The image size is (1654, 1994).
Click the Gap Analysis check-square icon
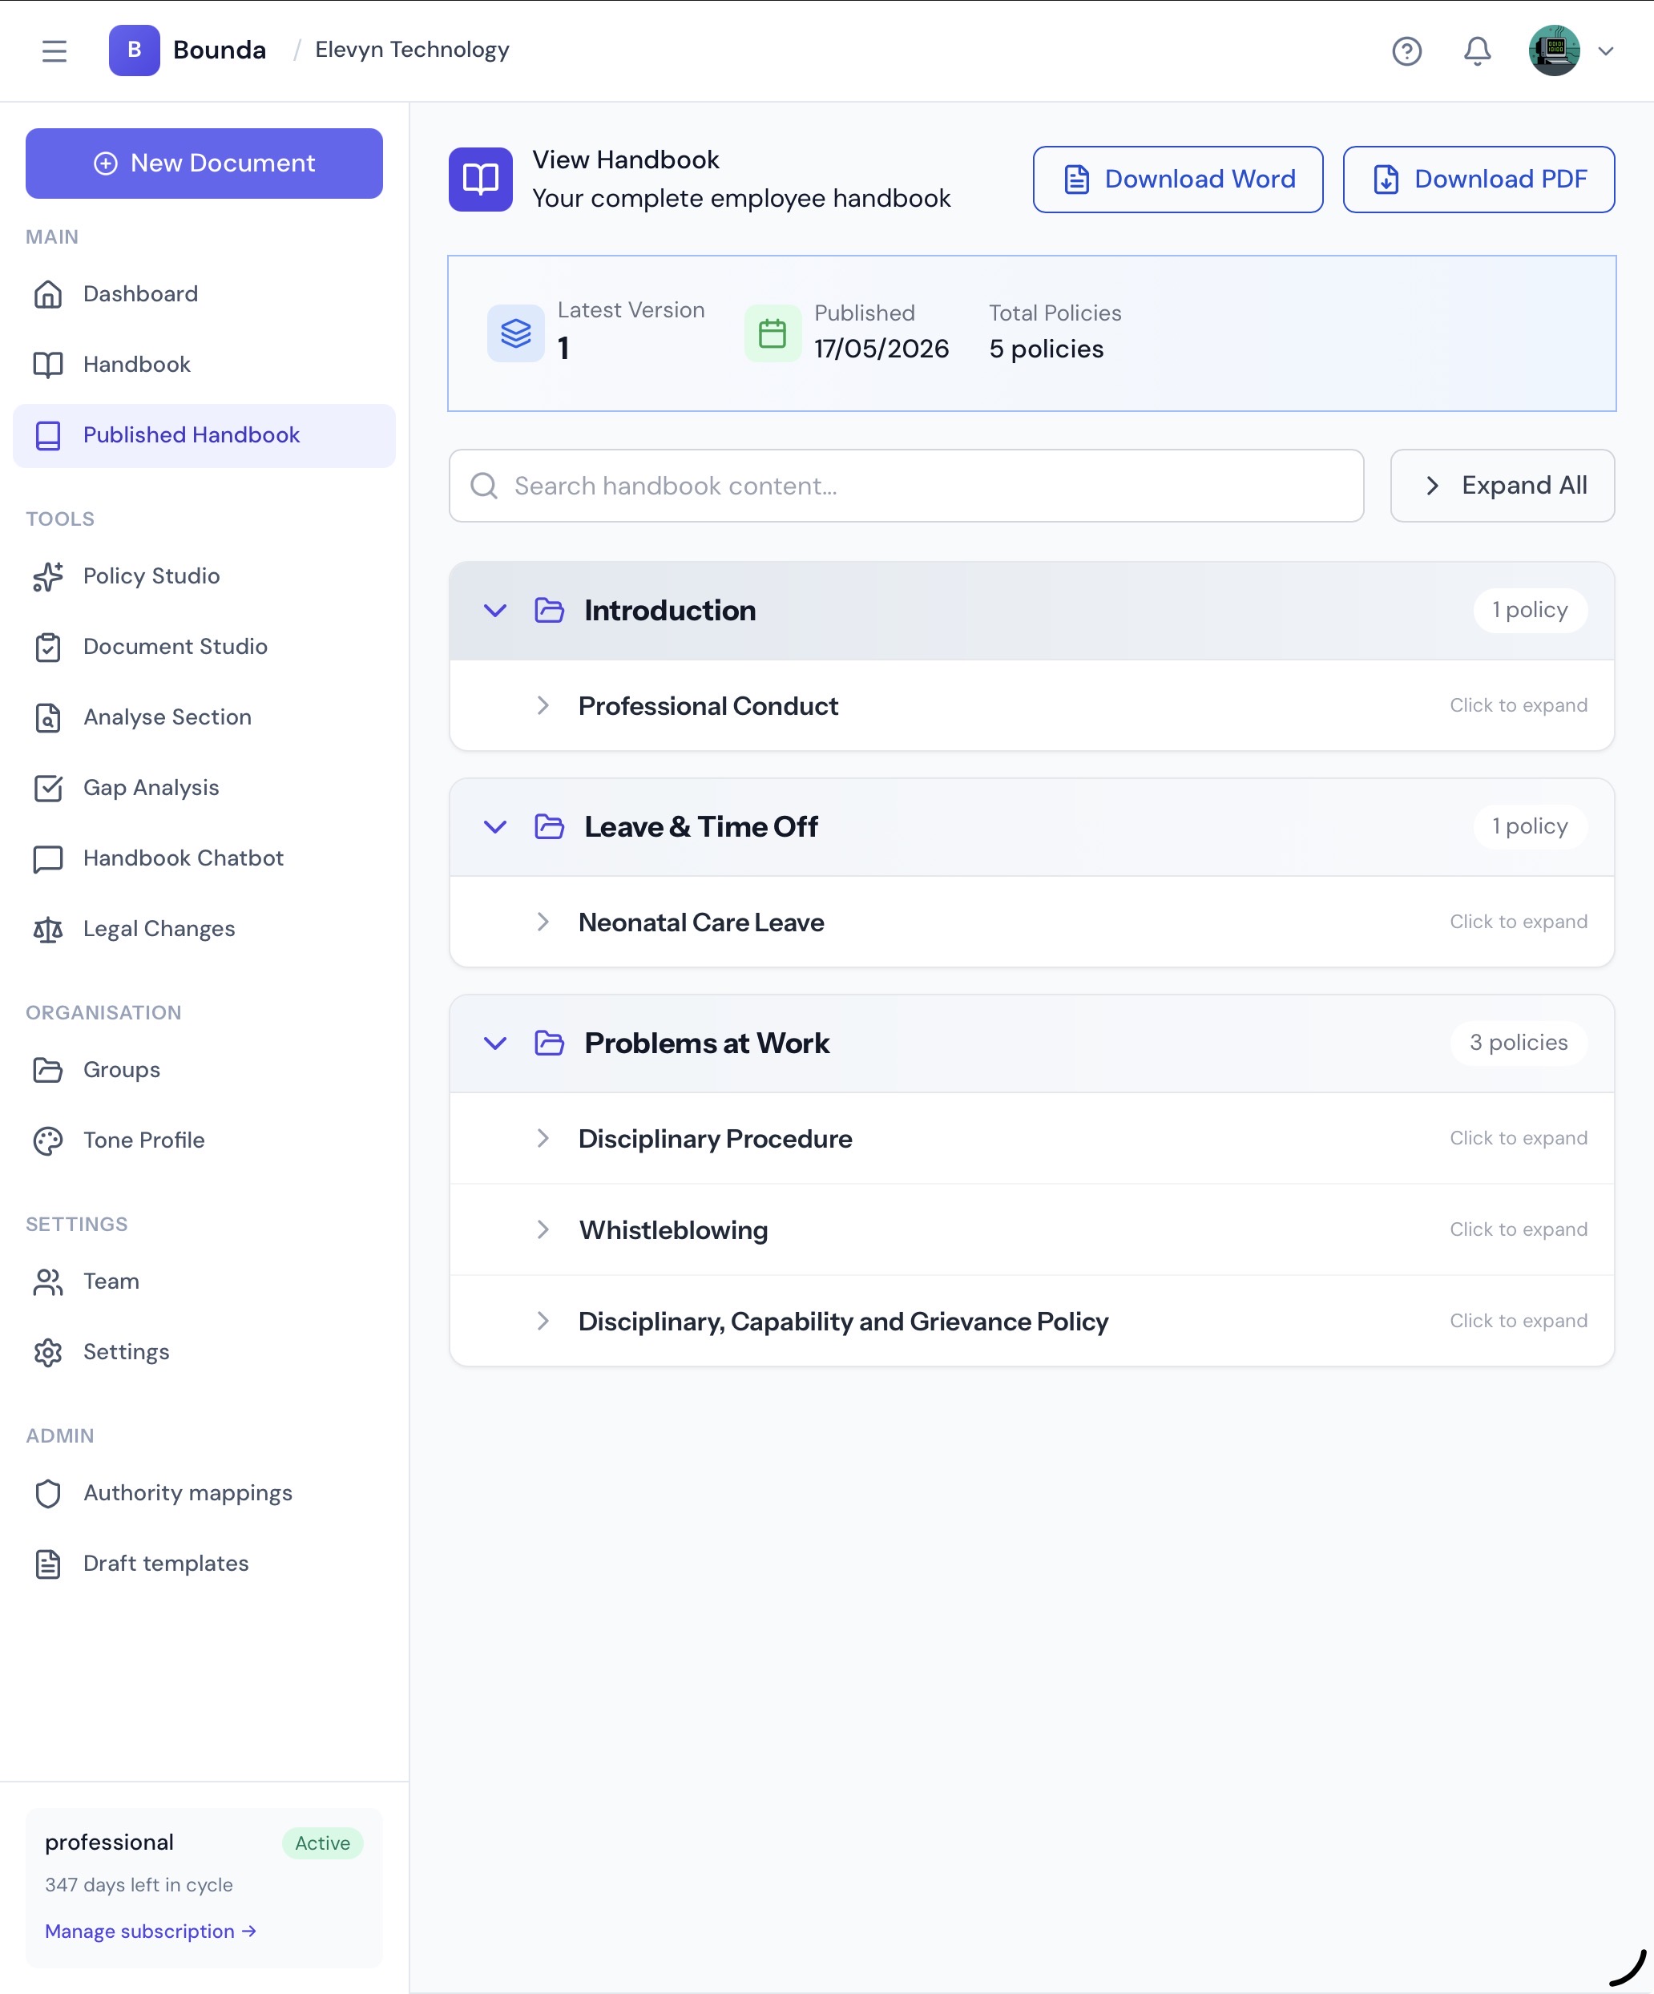[x=47, y=788]
